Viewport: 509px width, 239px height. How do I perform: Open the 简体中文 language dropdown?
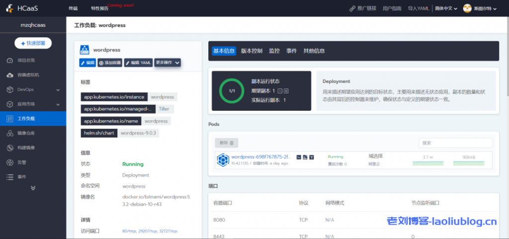[445, 8]
